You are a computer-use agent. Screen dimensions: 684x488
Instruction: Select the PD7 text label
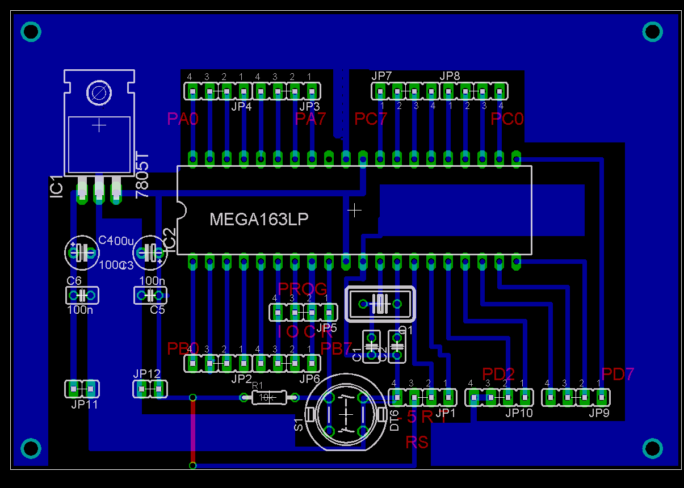[617, 375]
